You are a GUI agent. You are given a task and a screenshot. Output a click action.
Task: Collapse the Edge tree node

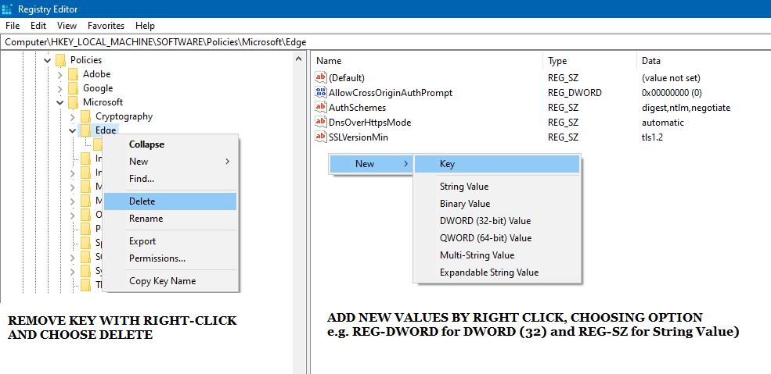[73, 131]
